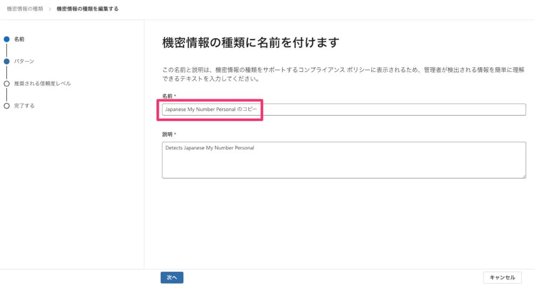
Task: Go to the 名前 step label
Action: [19, 39]
